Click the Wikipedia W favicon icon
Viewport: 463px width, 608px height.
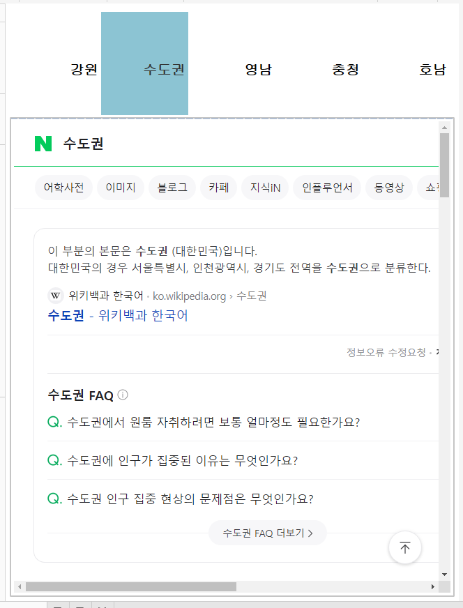pyautogui.click(x=56, y=296)
